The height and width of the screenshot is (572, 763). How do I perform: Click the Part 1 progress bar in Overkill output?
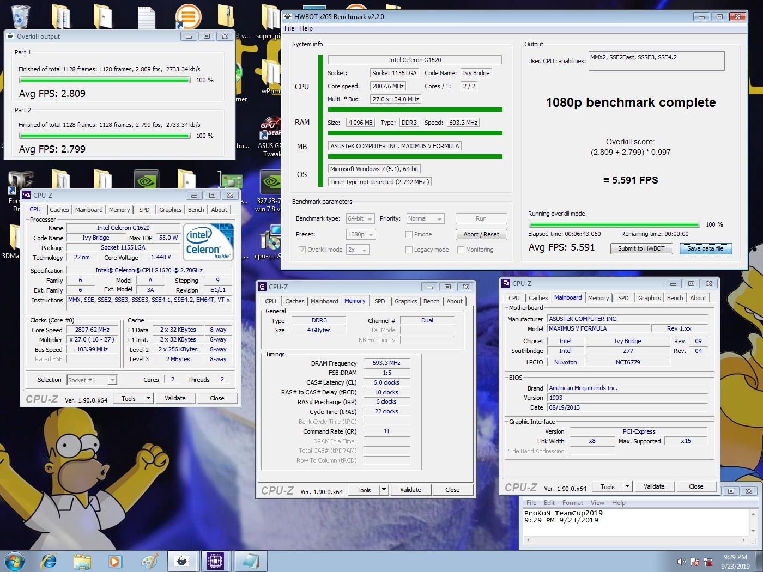click(105, 80)
